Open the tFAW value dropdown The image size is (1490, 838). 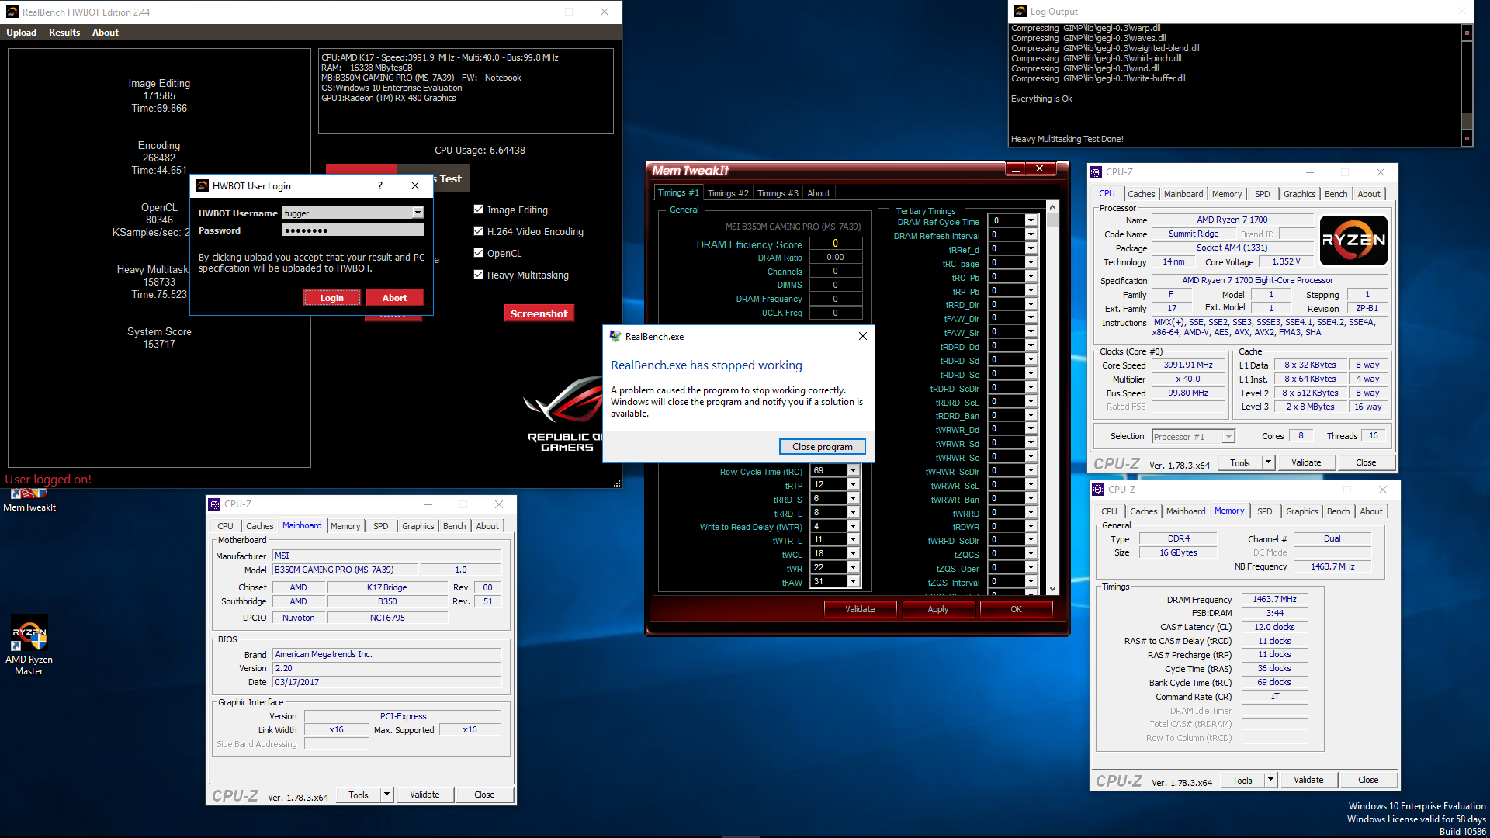(853, 582)
